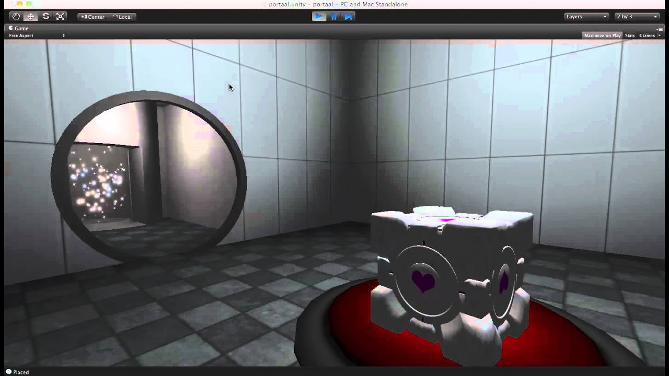The image size is (669, 376).
Task: Toggle the Local handle rotation button
Action: (122, 17)
